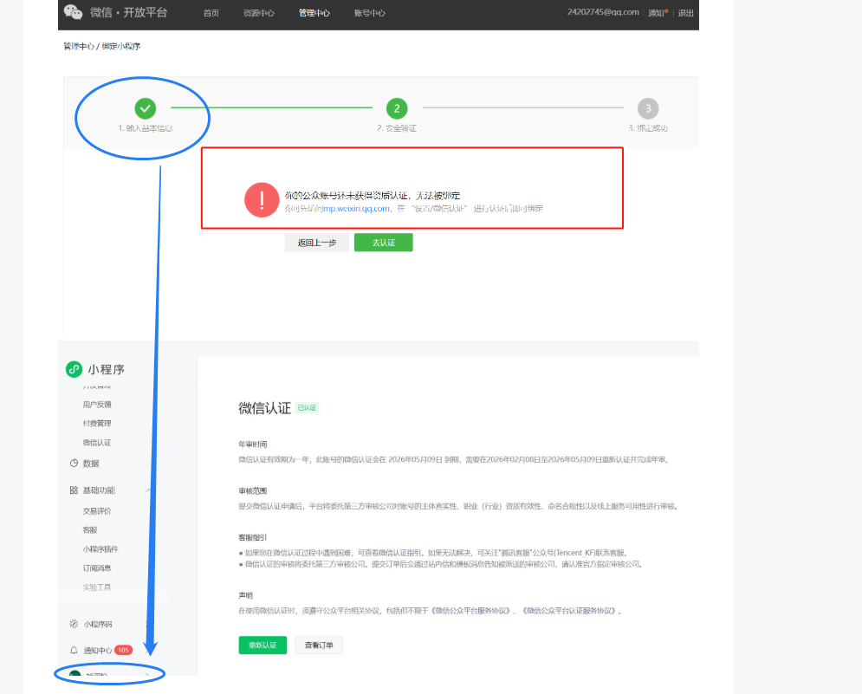The width and height of the screenshot is (862, 694).
Task: Open 订阅消息 in the sidebar
Action: pyautogui.click(x=97, y=568)
